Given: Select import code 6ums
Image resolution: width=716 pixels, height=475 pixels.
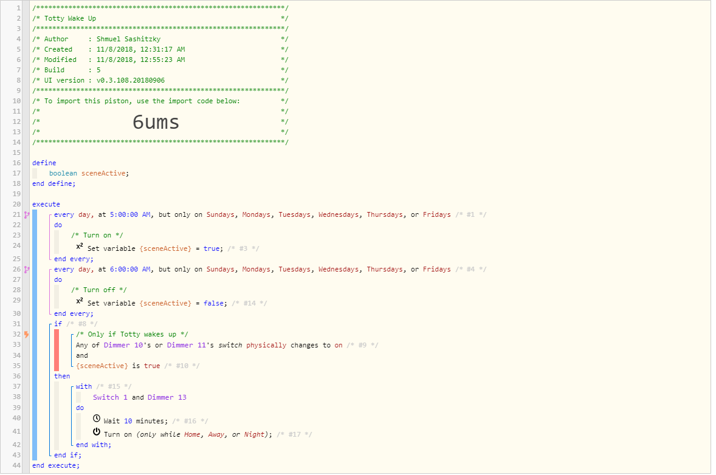Looking at the screenshot, I should click(x=156, y=122).
